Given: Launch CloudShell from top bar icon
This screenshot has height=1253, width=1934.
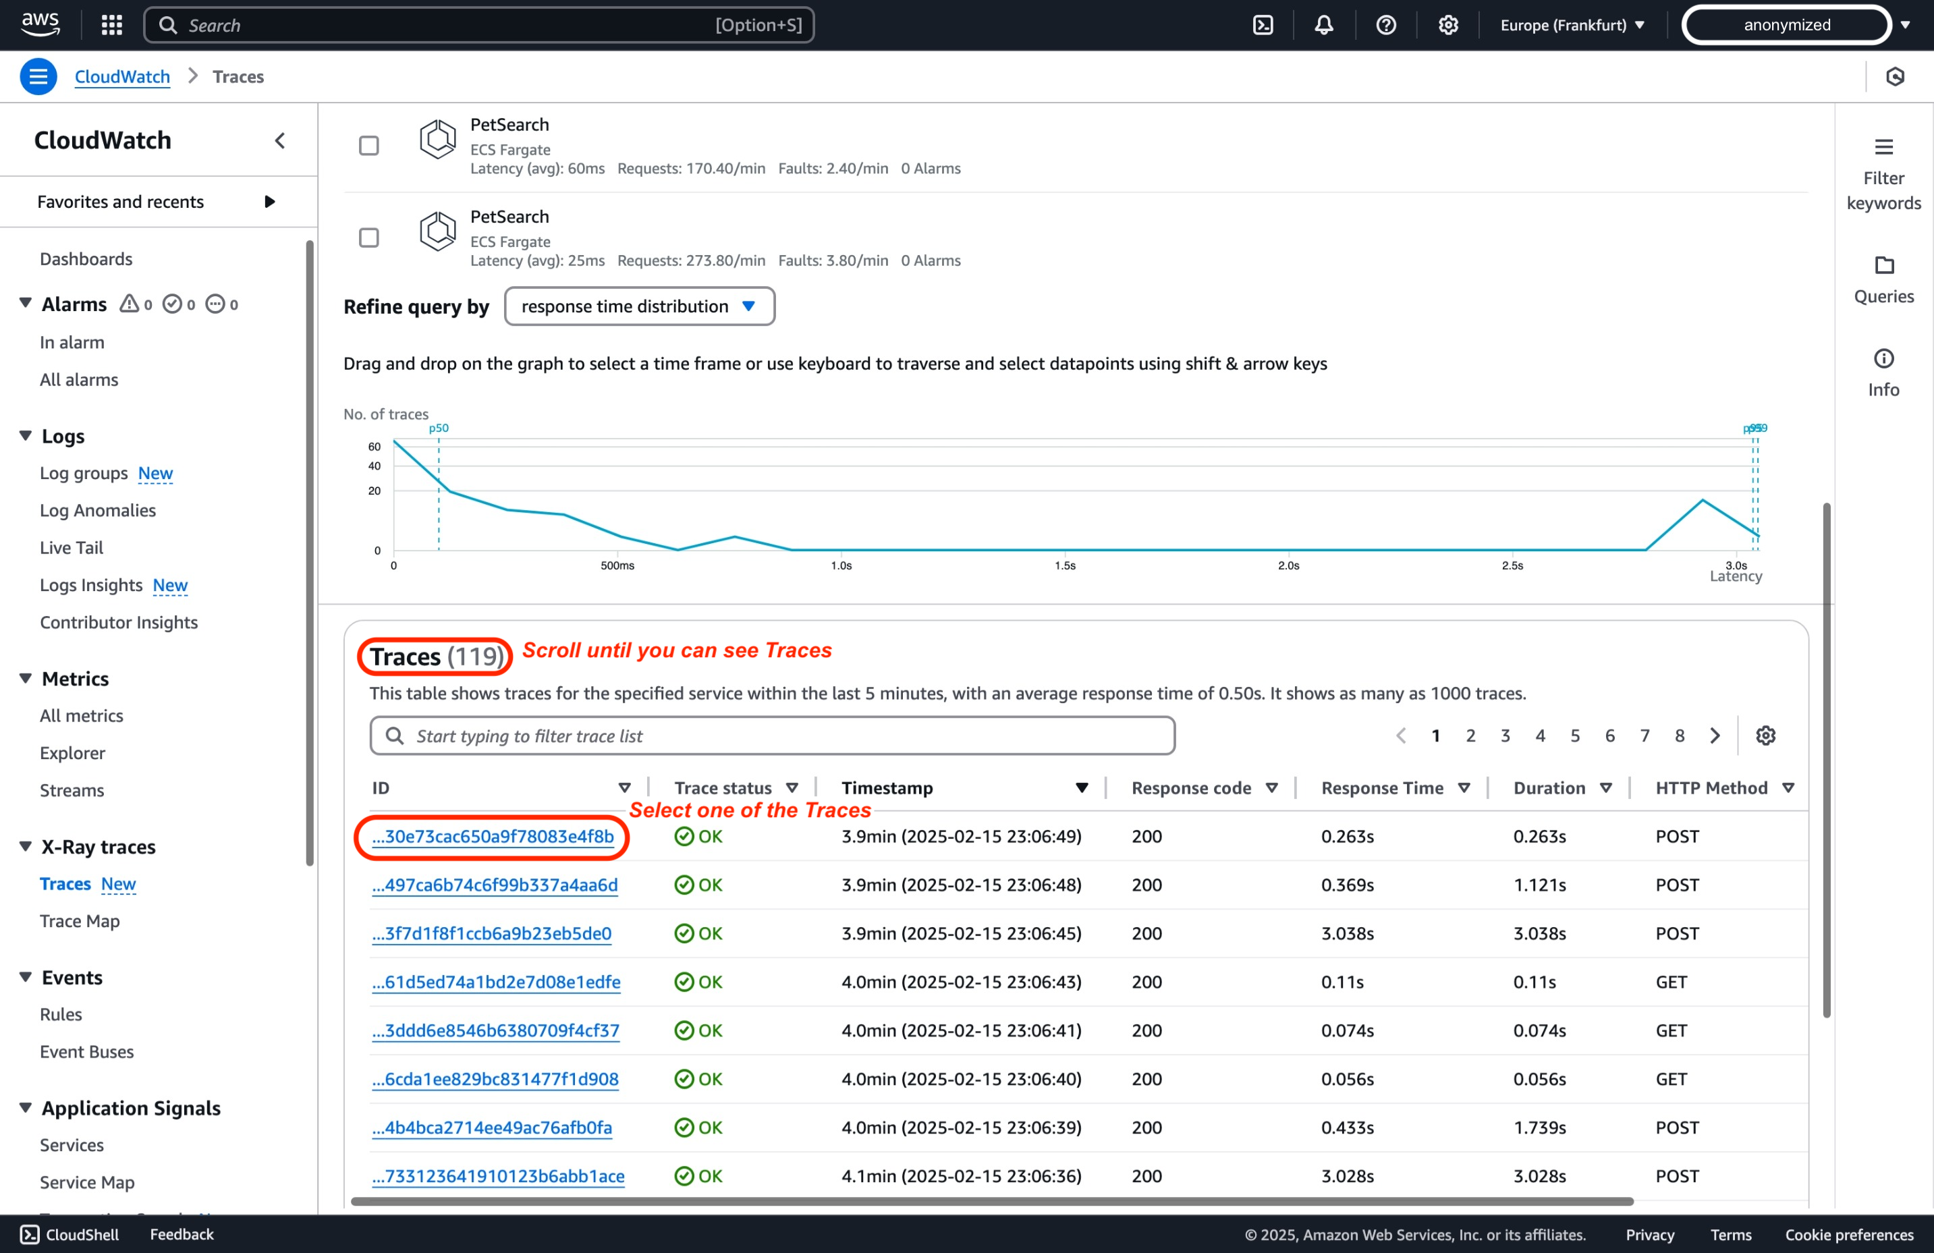Looking at the screenshot, I should 1263,25.
